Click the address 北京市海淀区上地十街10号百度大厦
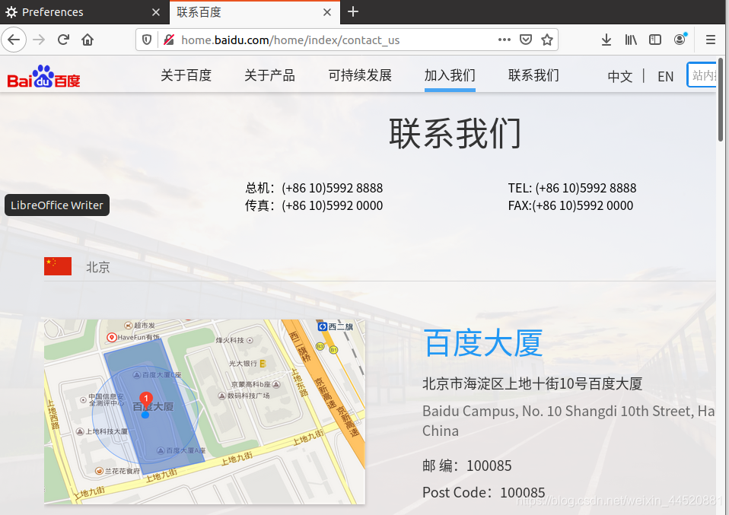Viewport: 729px width, 515px height. click(533, 384)
